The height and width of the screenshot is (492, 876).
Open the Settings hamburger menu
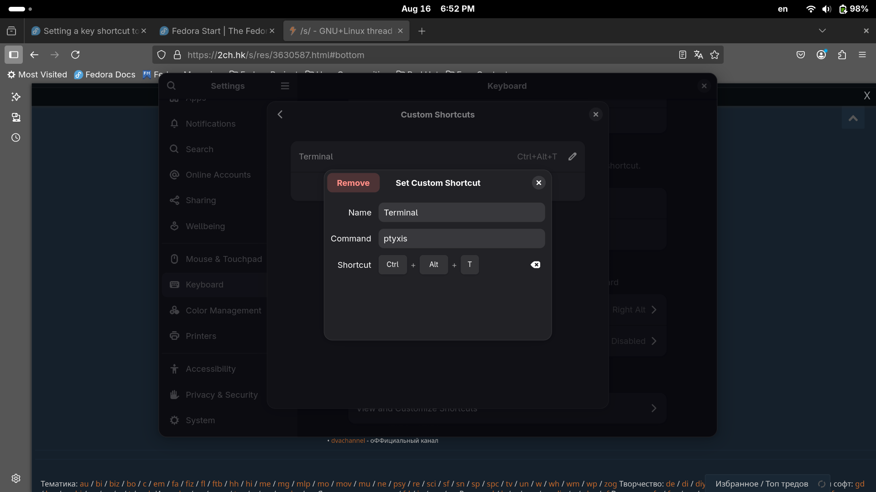tap(285, 86)
